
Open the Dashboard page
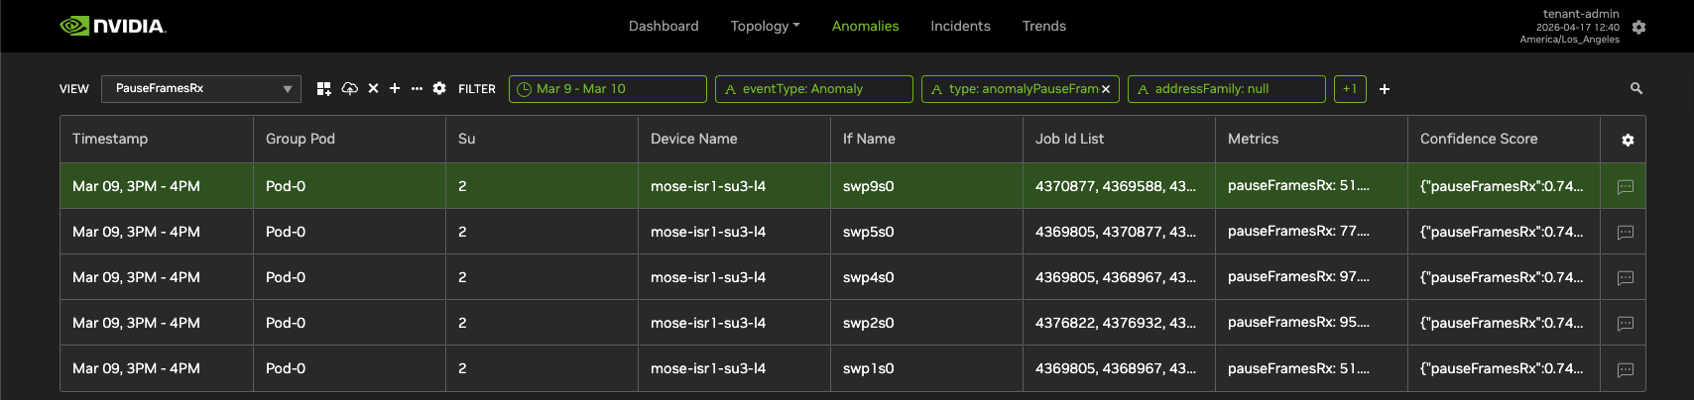click(x=664, y=26)
